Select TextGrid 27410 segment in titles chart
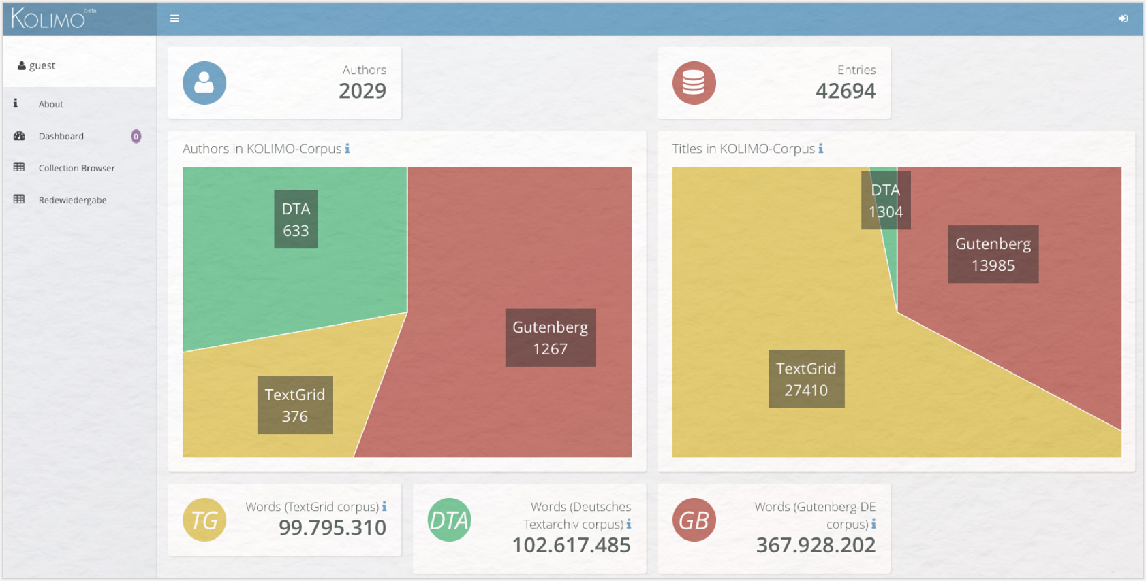The height and width of the screenshot is (581, 1146). (807, 380)
